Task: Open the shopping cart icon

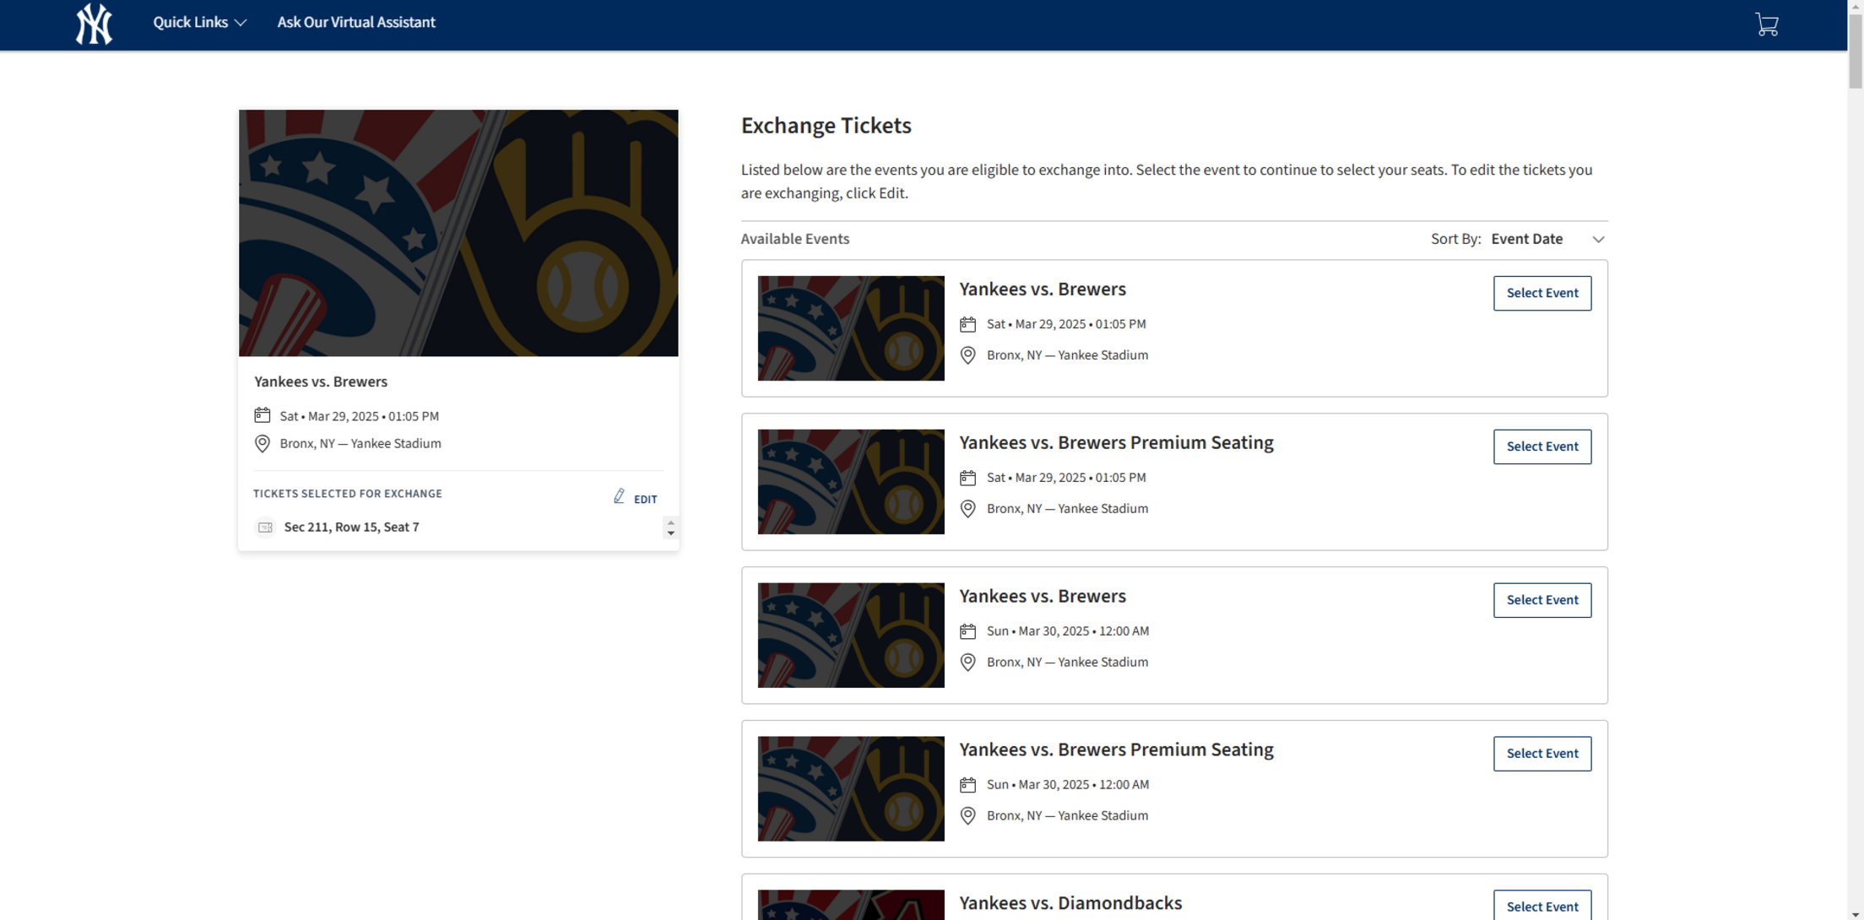Action: [x=1766, y=24]
